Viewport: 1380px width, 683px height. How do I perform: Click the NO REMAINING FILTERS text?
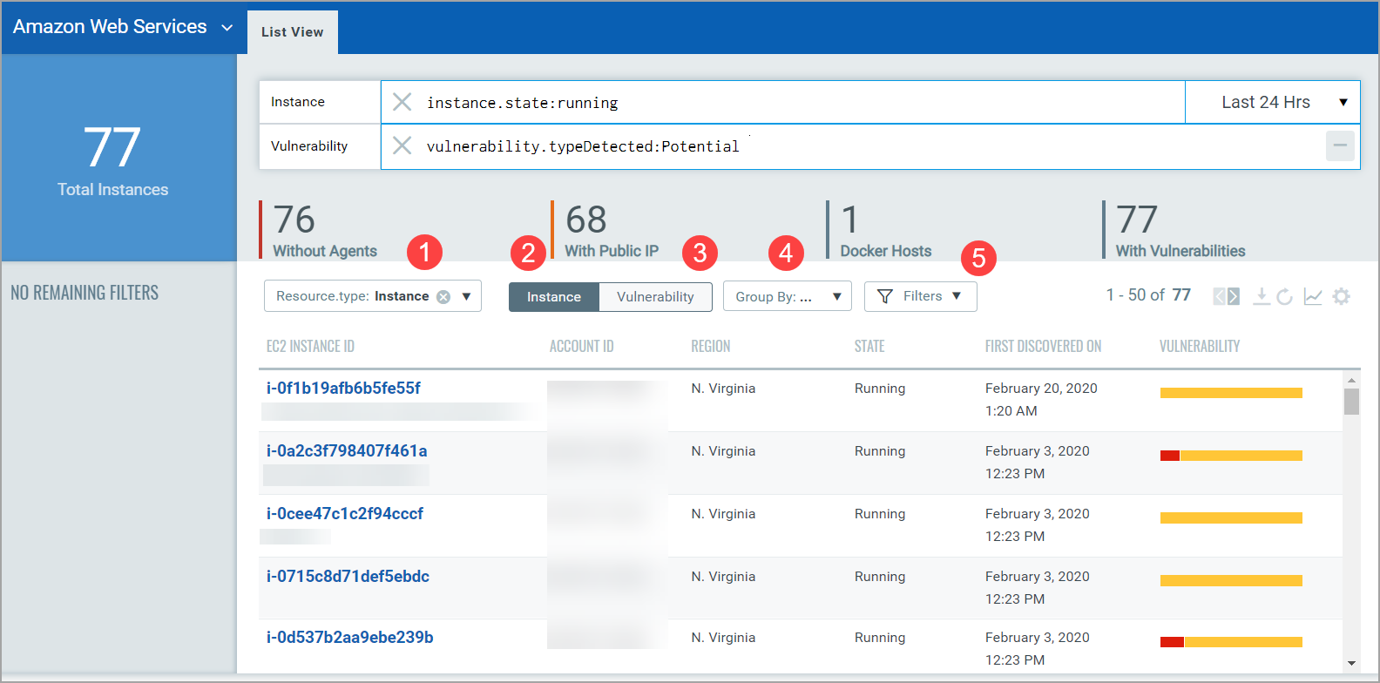click(x=85, y=293)
